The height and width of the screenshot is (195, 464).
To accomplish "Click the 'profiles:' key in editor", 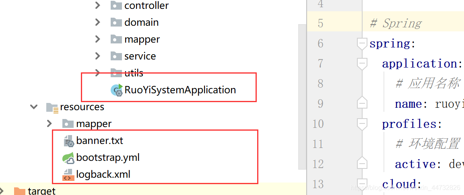I will click(412, 124).
